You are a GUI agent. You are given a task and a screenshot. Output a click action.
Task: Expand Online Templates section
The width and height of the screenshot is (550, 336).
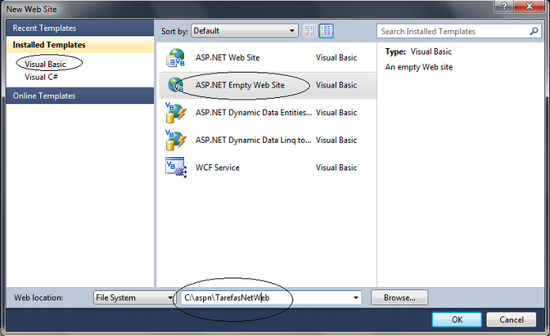(80, 96)
